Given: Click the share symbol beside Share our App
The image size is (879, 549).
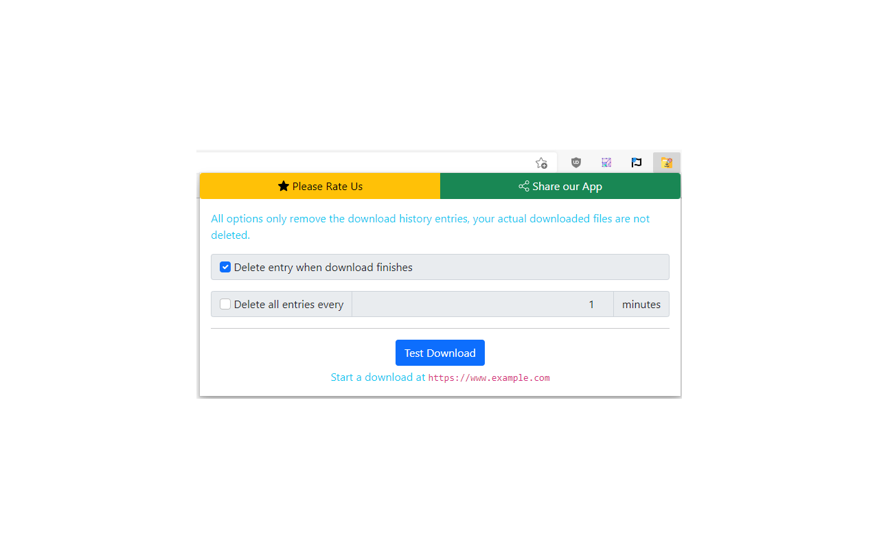Looking at the screenshot, I should click(x=524, y=186).
